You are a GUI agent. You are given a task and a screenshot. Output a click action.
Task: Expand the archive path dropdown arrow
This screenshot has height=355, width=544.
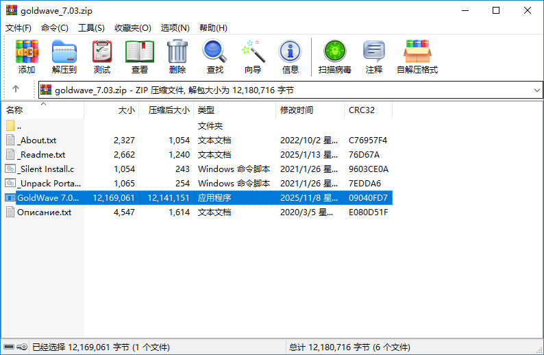pyautogui.click(x=536, y=90)
